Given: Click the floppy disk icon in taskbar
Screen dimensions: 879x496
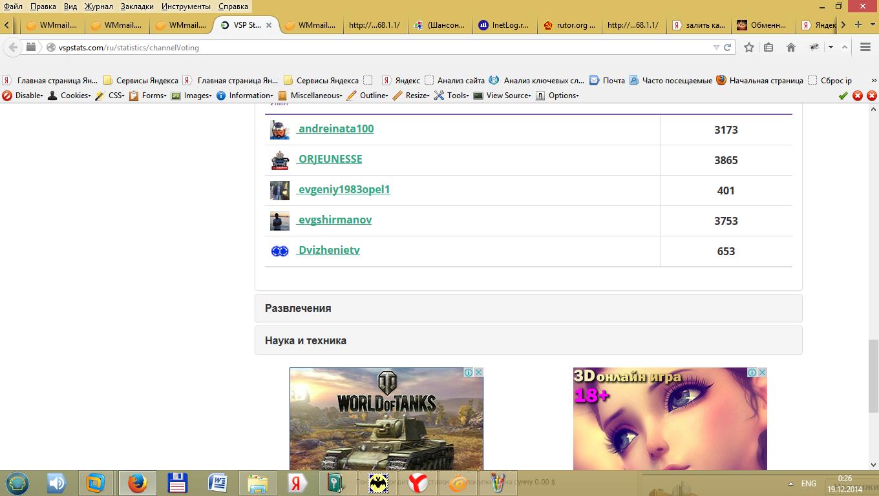Looking at the screenshot, I should point(177,483).
